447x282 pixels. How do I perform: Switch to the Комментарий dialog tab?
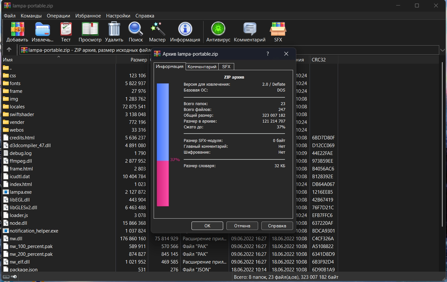point(202,67)
